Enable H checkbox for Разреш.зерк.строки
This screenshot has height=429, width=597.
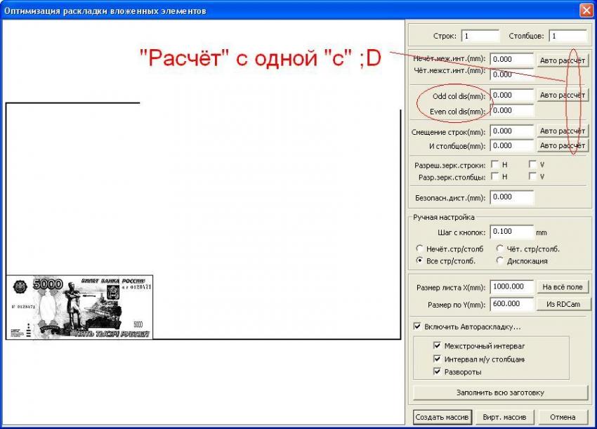[495, 164]
